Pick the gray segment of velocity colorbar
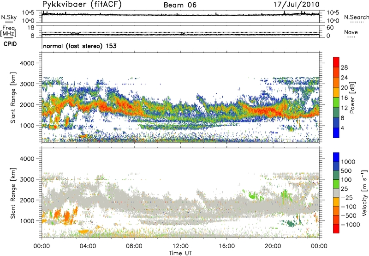 (336, 193)
